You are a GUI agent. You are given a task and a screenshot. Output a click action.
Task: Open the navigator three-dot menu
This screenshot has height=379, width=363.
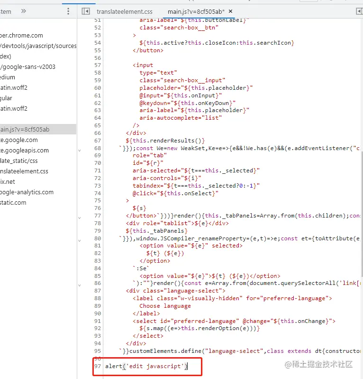point(68,11)
